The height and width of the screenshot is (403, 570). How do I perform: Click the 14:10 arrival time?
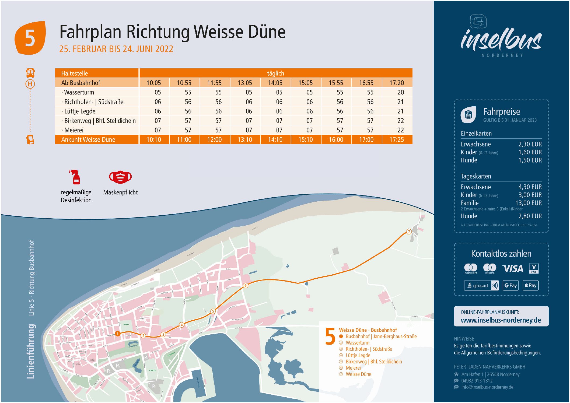pos(275,139)
